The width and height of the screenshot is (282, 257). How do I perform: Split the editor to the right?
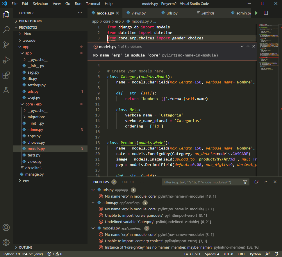tap(266, 13)
